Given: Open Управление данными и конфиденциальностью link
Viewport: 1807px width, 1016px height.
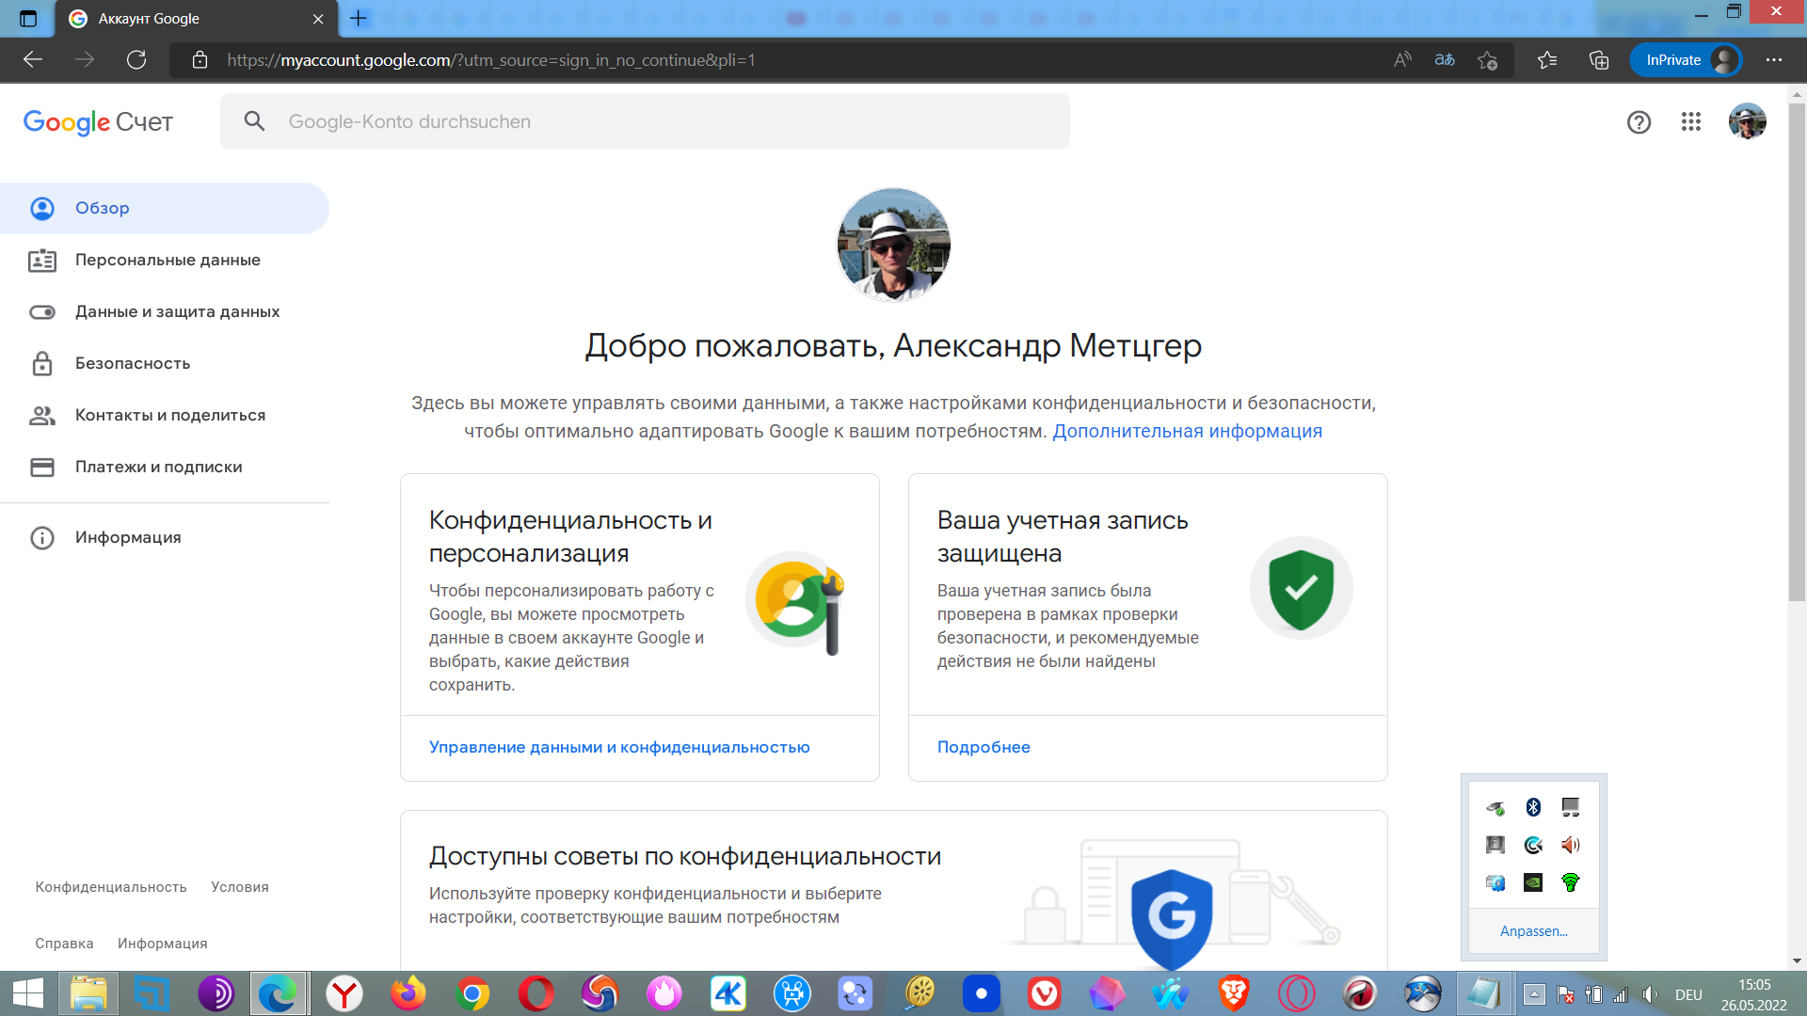Looking at the screenshot, I should coord(619,747).
